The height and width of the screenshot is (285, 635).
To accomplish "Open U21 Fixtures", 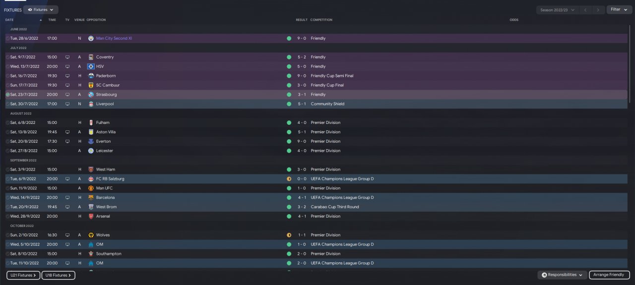I will pos(23,275).
